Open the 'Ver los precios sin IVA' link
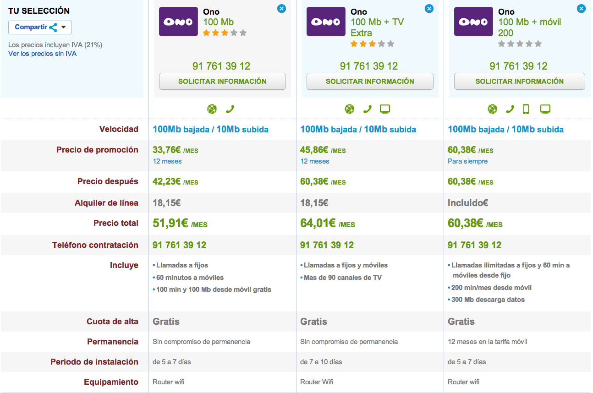 pyautogui.click(x=42, y=54)
